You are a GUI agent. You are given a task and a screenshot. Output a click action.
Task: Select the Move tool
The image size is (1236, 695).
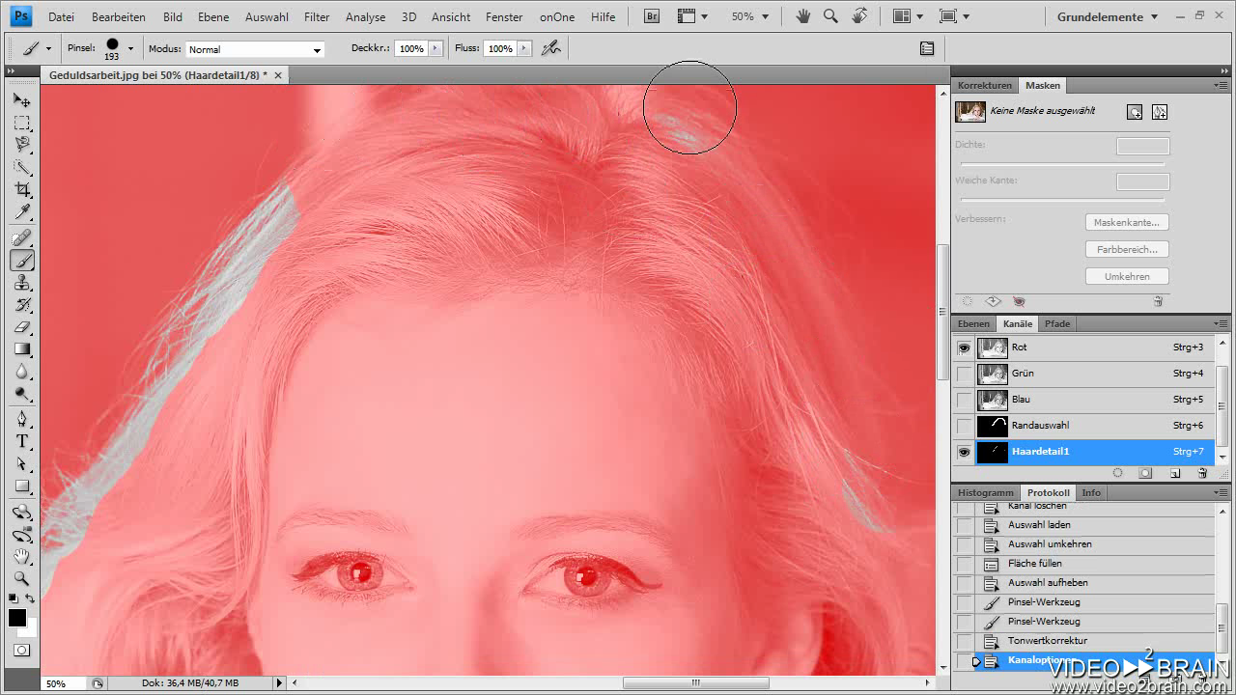click(x=22, y=100)
